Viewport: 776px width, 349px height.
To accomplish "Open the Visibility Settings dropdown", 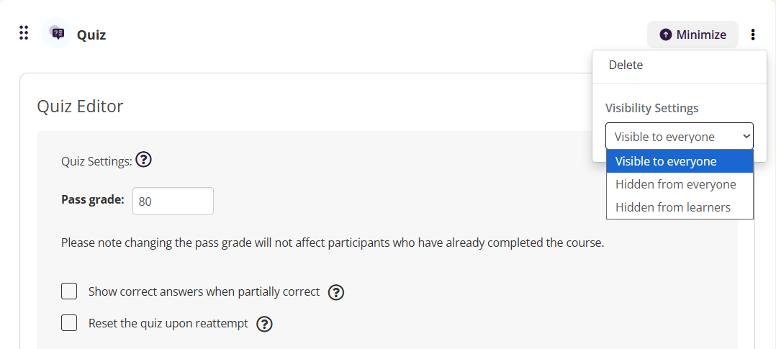I will pyautogui.click(x=679, y=137).
